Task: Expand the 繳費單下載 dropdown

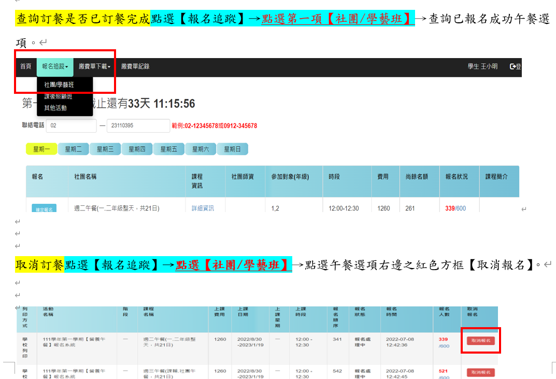Action: point(95,66)
